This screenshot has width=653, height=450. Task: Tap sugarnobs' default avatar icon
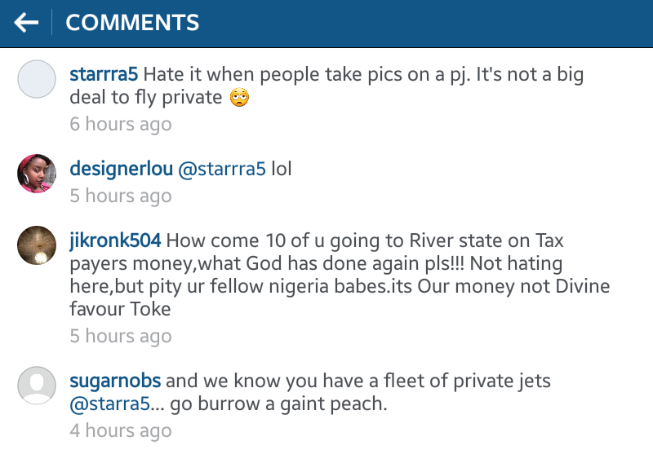coord(37,385)
